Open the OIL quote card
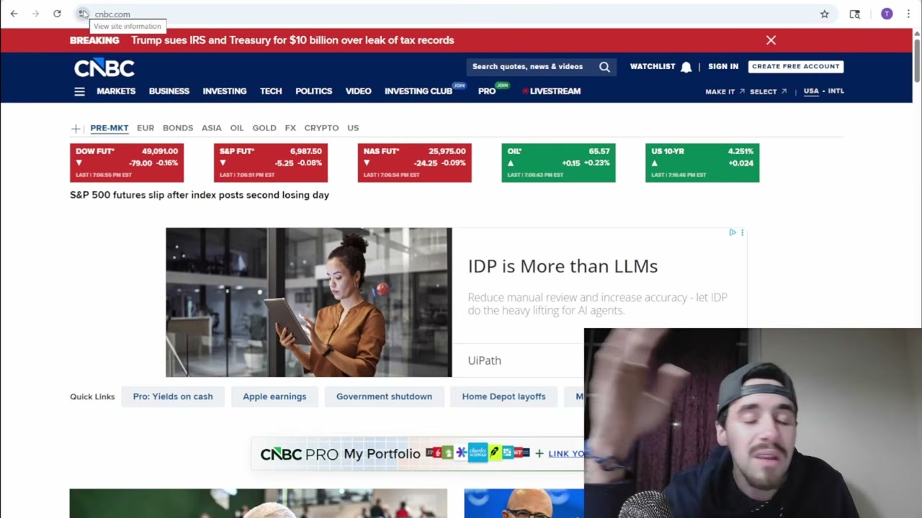922x518 pixels. click(x=558, y=163)
